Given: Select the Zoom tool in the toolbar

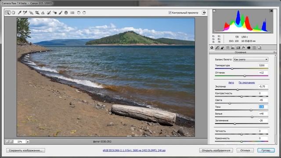Looking at the screenshot, I should click(7, 13).
